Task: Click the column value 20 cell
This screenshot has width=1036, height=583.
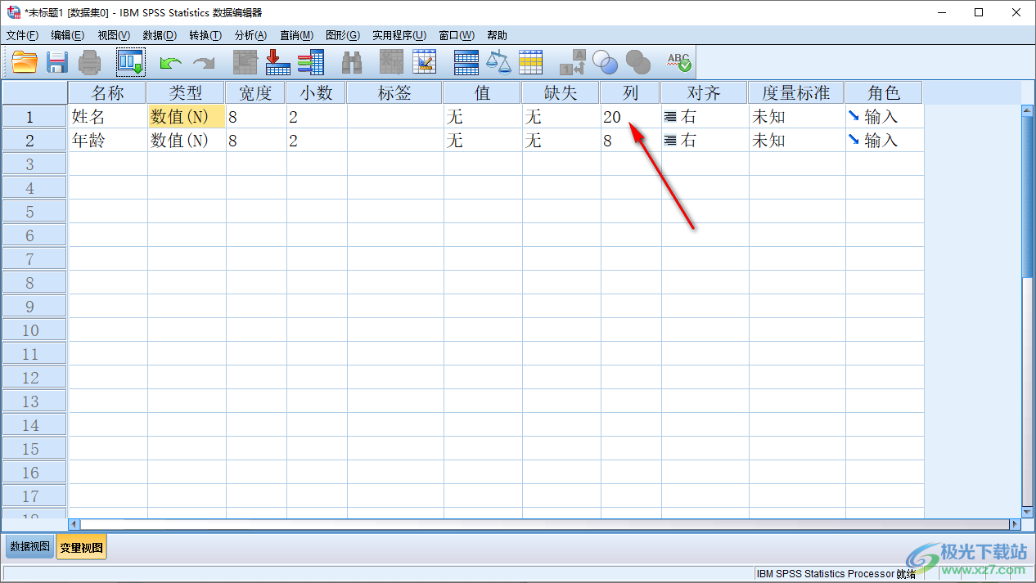Action: click(630, 116)
